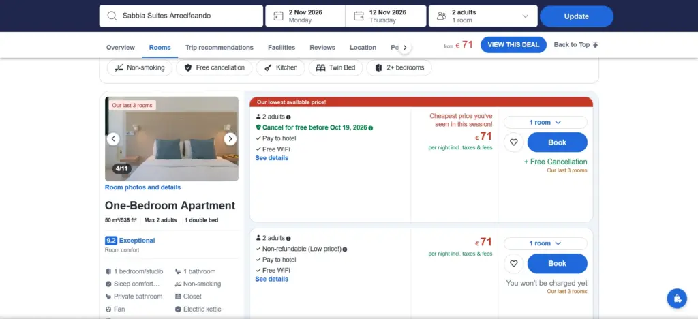The image size is (698, 319).
Task: Click the check-in calendar icon
Action: pyautogui.click(x=278, y=16)
